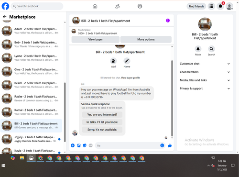This screenshot has height=177, width=239.
Task: Click View buyer button
Action: pyautogui.click(x=96, y=39)
